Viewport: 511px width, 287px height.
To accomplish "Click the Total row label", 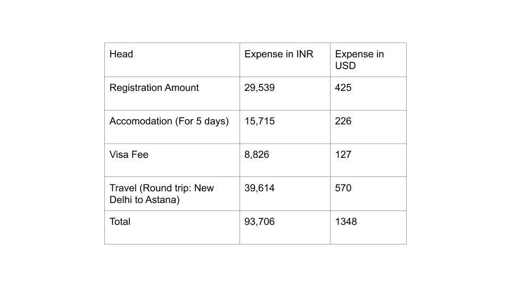I will coord(120,222).
